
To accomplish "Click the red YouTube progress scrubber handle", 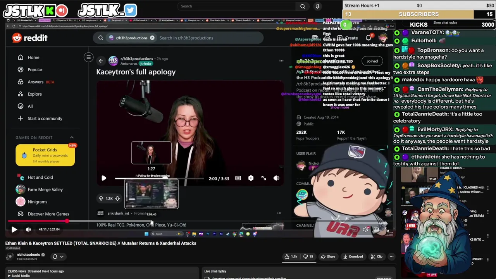I will pos(67,221).
